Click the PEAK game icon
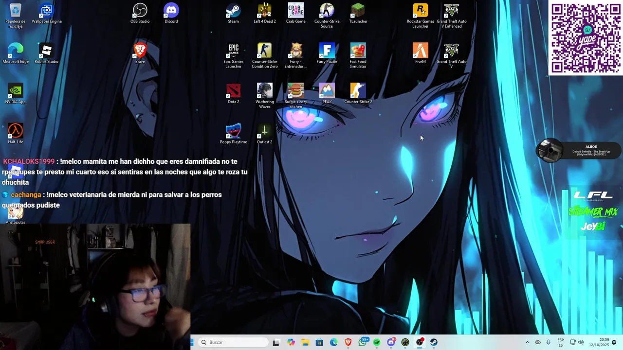Image resolution: width=623 pixels, height=350 pixels. pos(327,93)
